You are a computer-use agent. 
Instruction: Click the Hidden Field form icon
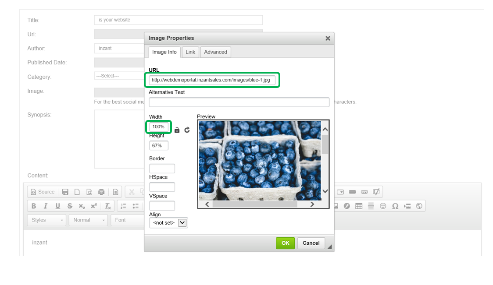tap(376, 192)
